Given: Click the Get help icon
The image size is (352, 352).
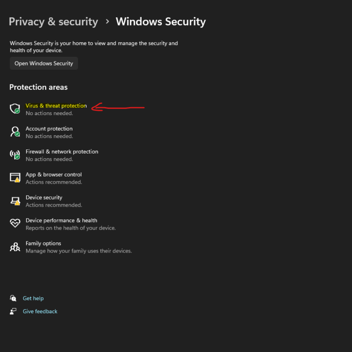Looking at the screenshot, I should pos(13,298).
